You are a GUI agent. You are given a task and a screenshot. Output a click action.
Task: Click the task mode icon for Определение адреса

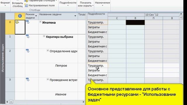(x=27, y=51)
